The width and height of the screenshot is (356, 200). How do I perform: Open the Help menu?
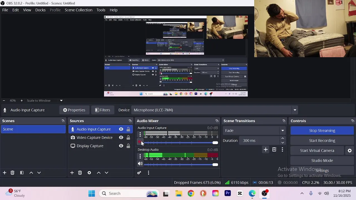click(113, 10)
